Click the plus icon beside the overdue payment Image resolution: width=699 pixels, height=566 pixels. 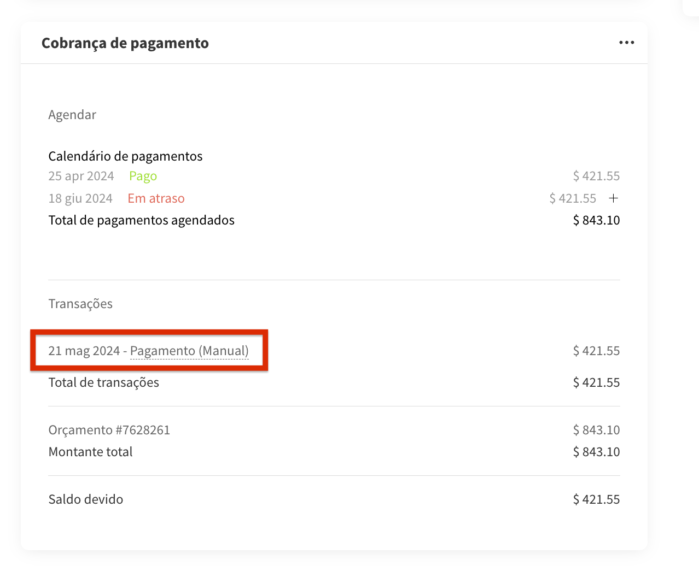pos(613,198)
